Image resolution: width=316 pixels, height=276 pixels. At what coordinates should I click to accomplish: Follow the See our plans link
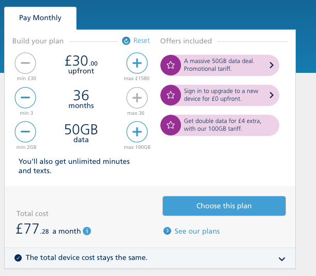[x=197, y=231]
